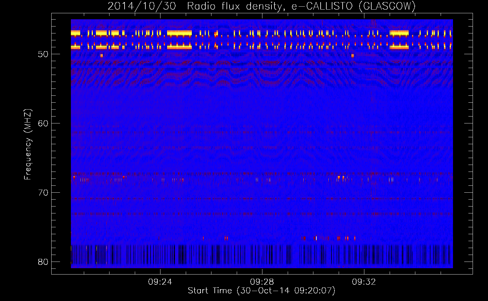488x301 pixels.
Task: Click the 'Frequency (MHZ)' axis title
Action: [27, 144]
